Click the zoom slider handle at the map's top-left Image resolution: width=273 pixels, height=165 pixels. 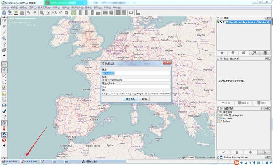click(x=13, y=18)
